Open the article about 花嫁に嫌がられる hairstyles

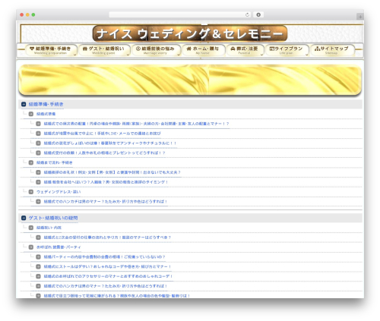click(x=117, y=296)
